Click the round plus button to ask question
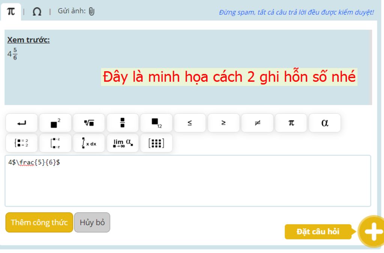Viewport: 384px width, 253px height. click(x=372, y=231)
